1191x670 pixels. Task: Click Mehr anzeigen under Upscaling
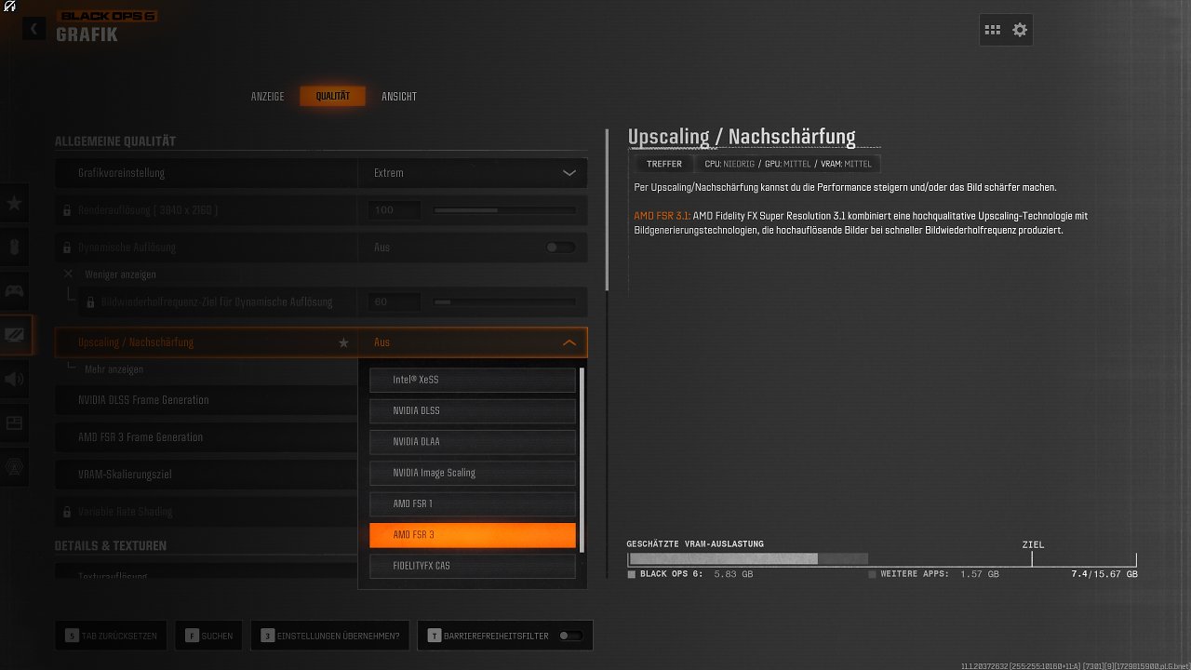click(114, 369)
